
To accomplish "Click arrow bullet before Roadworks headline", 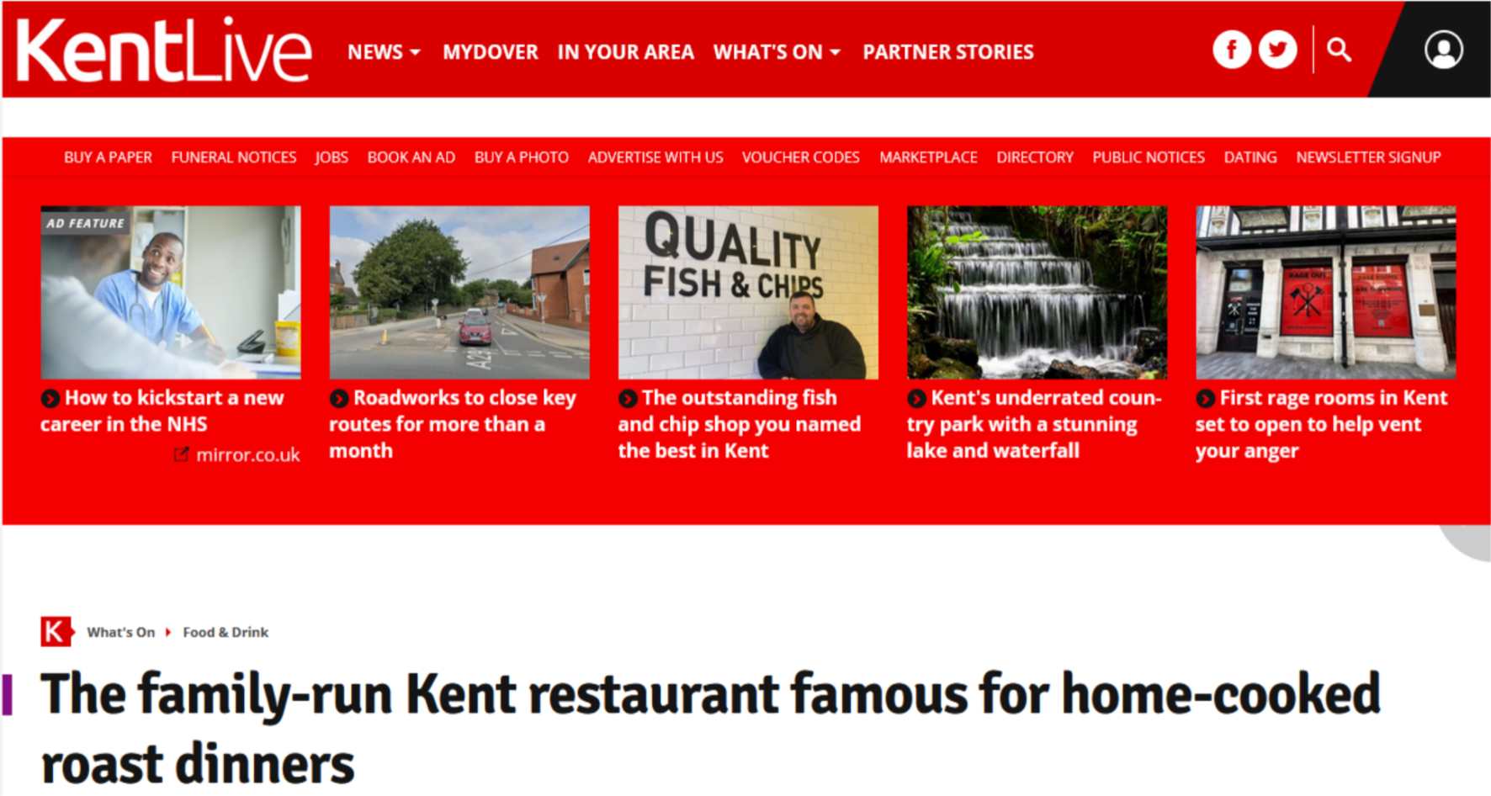I will click(339, 398).
